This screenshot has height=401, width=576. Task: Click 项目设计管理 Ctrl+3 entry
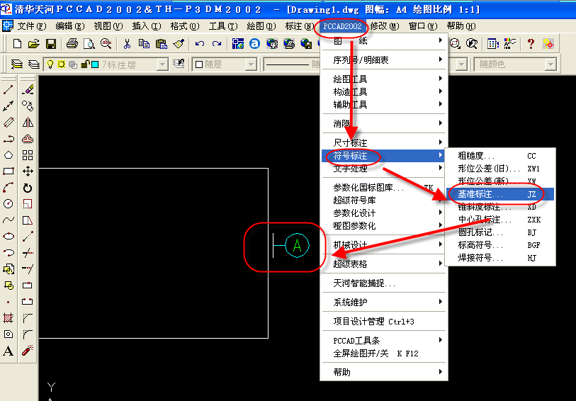pos(384,322)
